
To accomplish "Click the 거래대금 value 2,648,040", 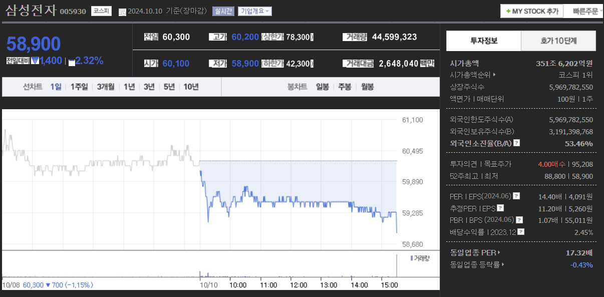I will pos(399,64).
